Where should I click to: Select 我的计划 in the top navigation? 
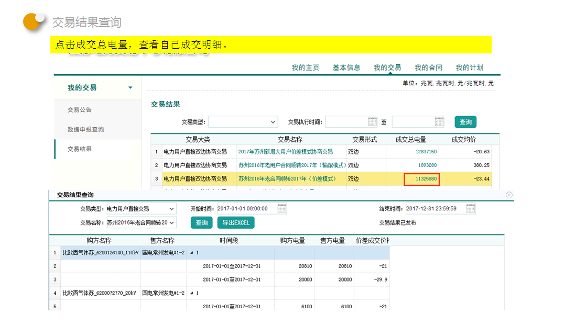coord(469,68)
